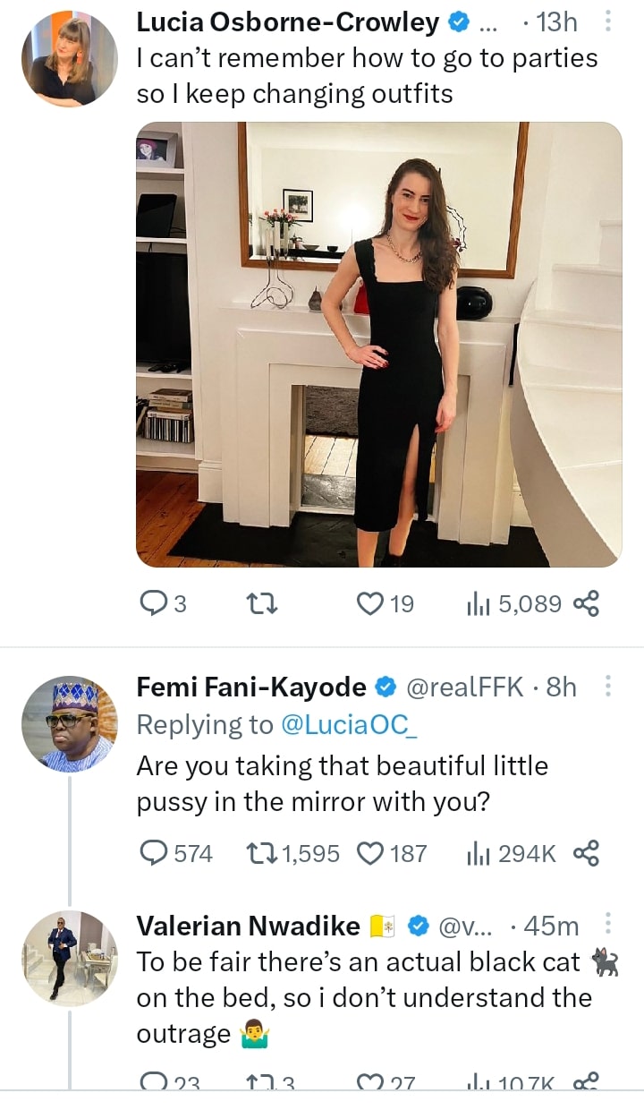Retweet Lucia Osborne-Crowley's post
Image resolution: width=644 pixels, height=1110 pixels.
click(x=262, y=604)
